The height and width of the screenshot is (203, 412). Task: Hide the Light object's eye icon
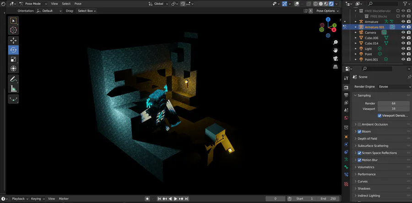click(403, 49)
